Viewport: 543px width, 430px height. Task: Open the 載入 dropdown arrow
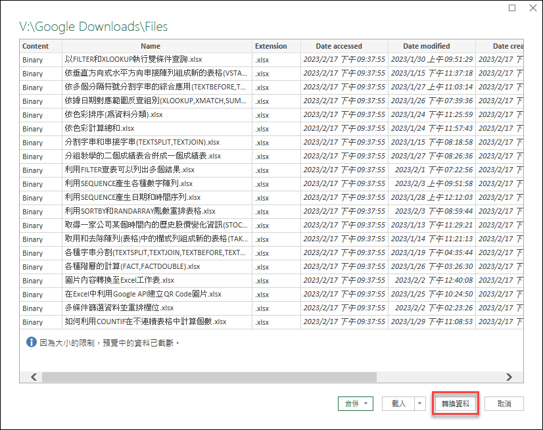[x=419, y=404]
